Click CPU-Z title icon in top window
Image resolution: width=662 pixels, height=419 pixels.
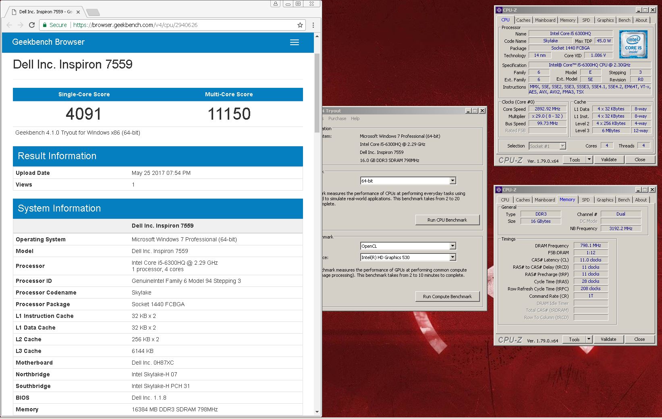(499, 10)
